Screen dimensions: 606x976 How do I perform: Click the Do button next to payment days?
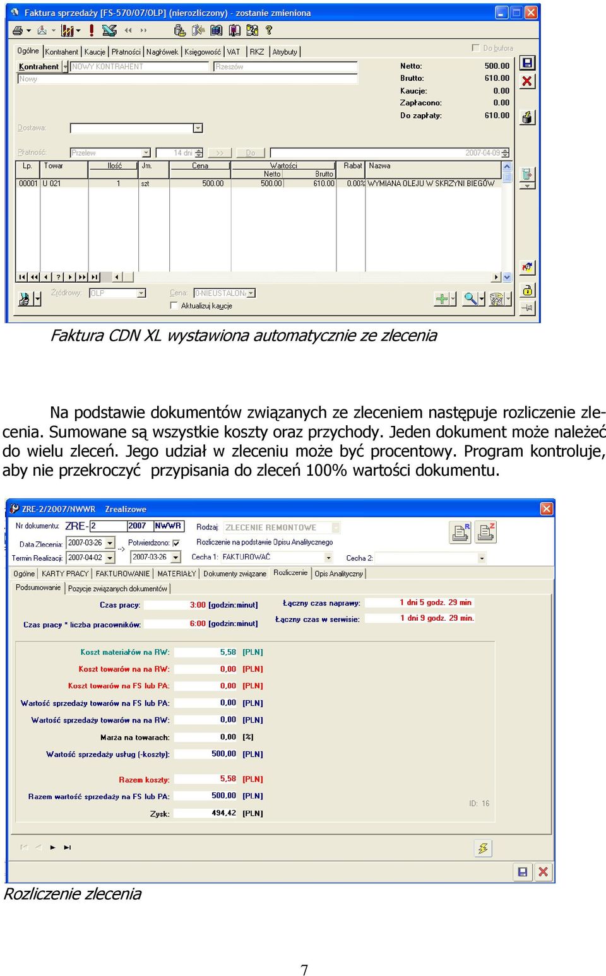251,153
